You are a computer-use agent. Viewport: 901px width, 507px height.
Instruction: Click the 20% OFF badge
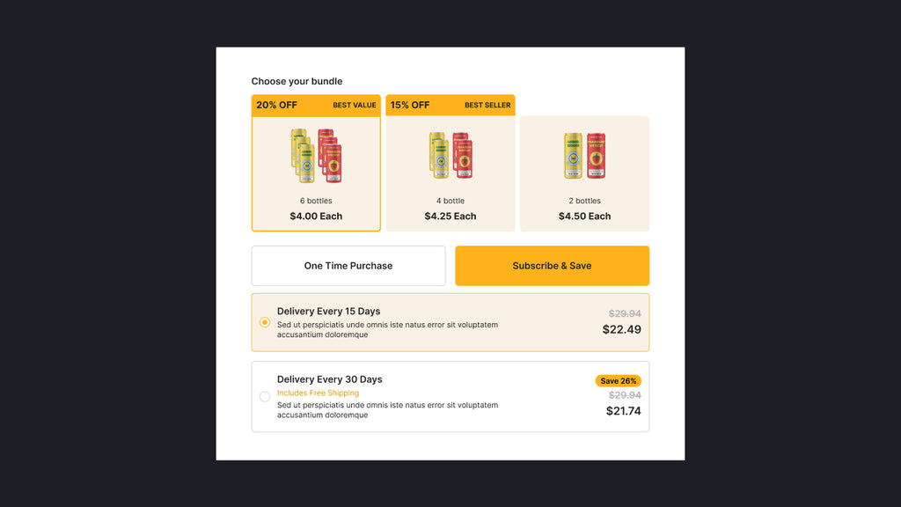[276, 106]
